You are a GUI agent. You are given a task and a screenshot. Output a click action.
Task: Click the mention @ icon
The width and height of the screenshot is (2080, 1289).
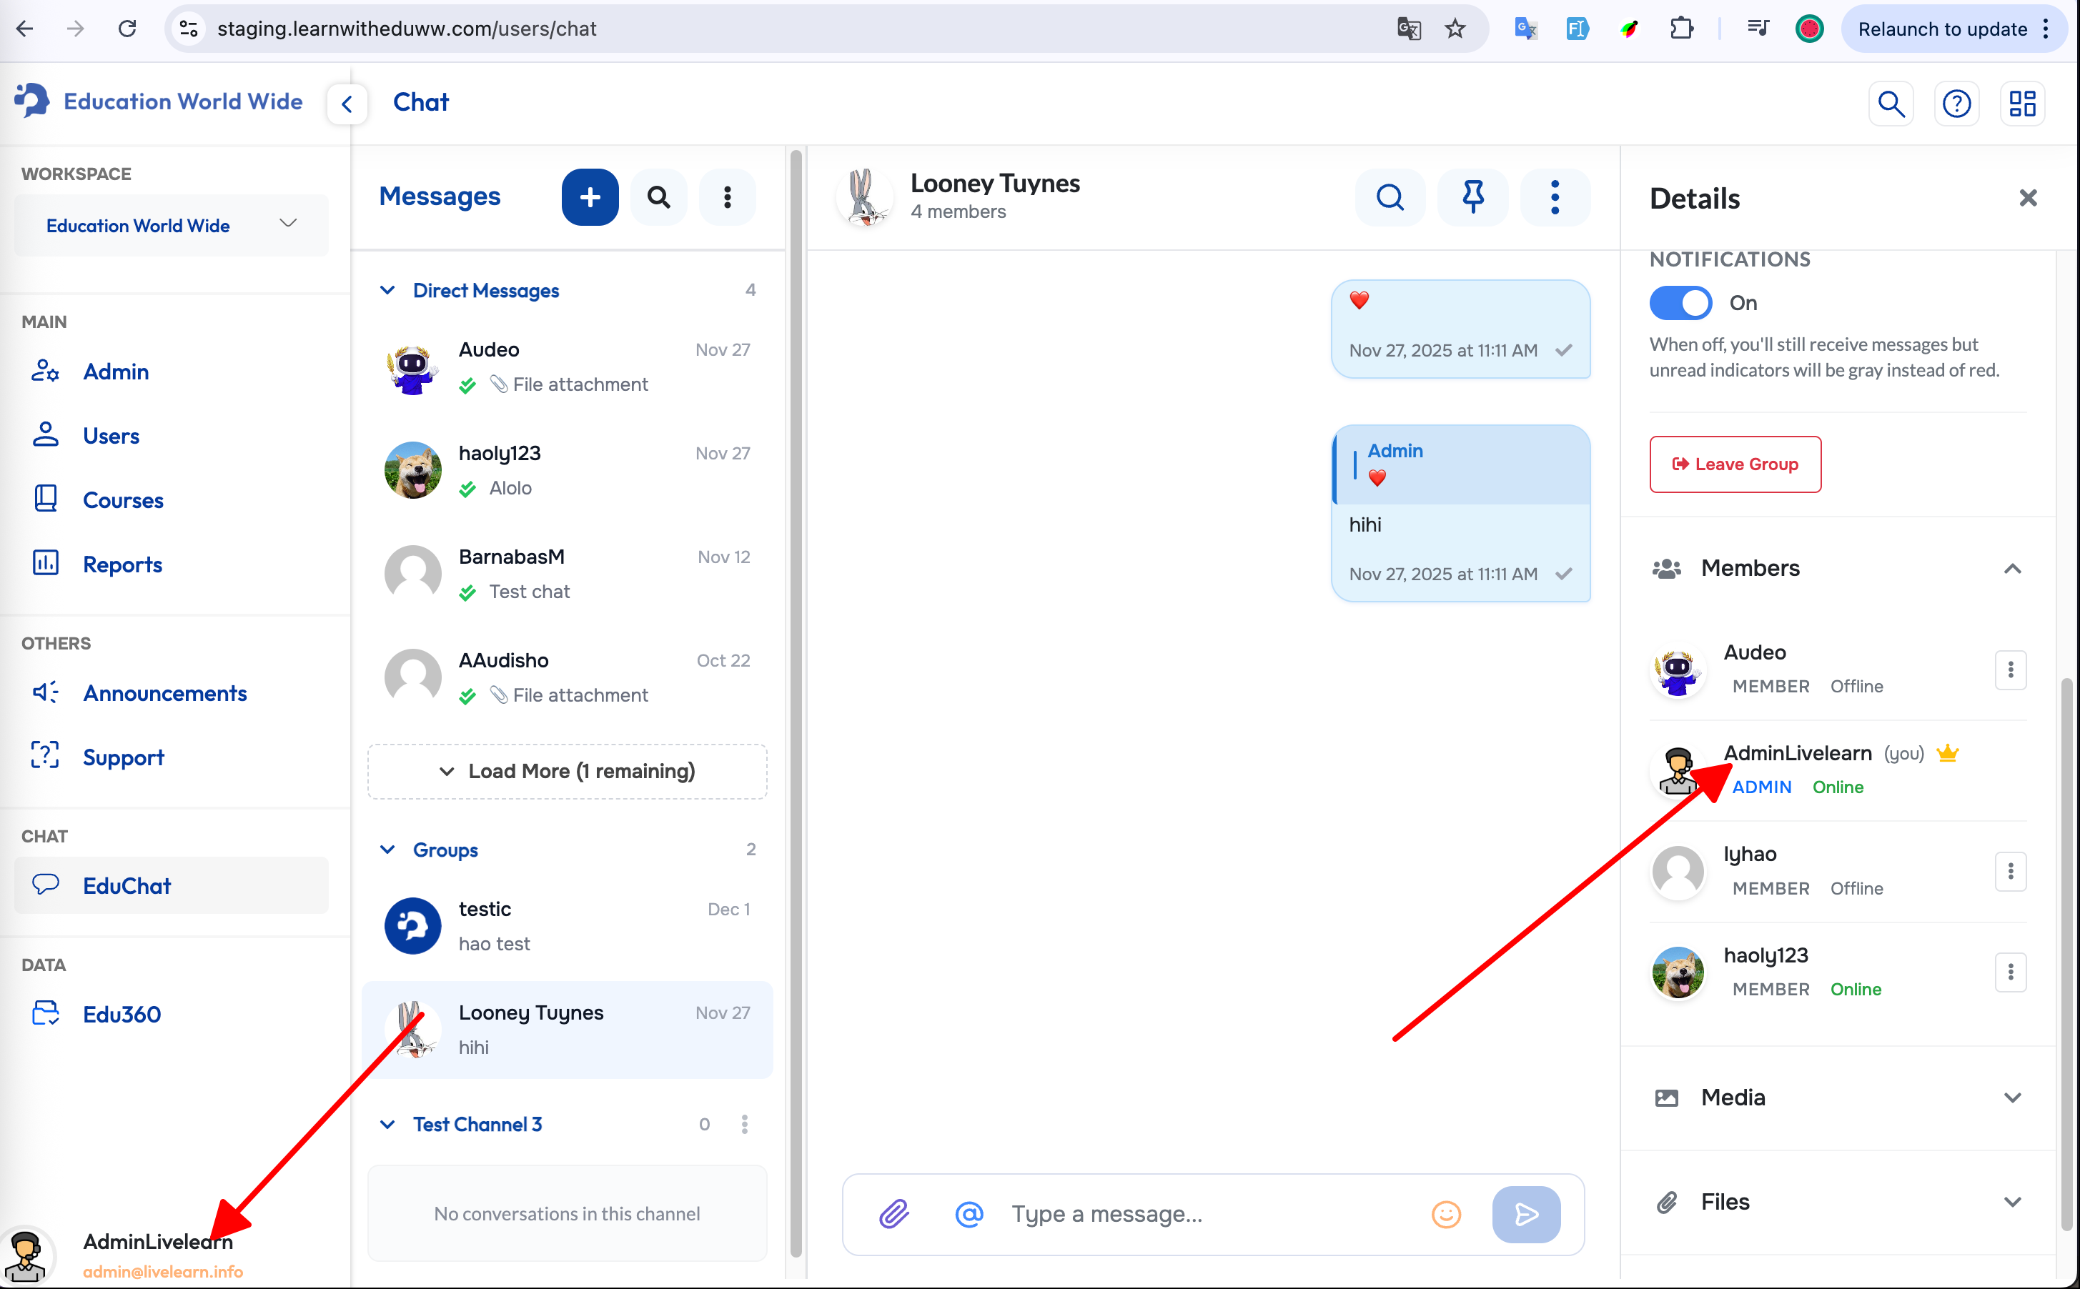coord(969,1213)
